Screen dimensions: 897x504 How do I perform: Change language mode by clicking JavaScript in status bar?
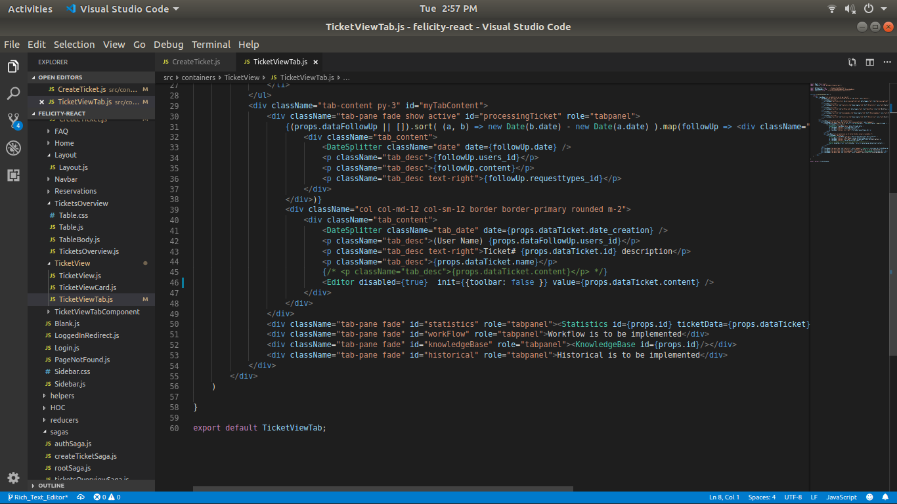coord(841,497)
